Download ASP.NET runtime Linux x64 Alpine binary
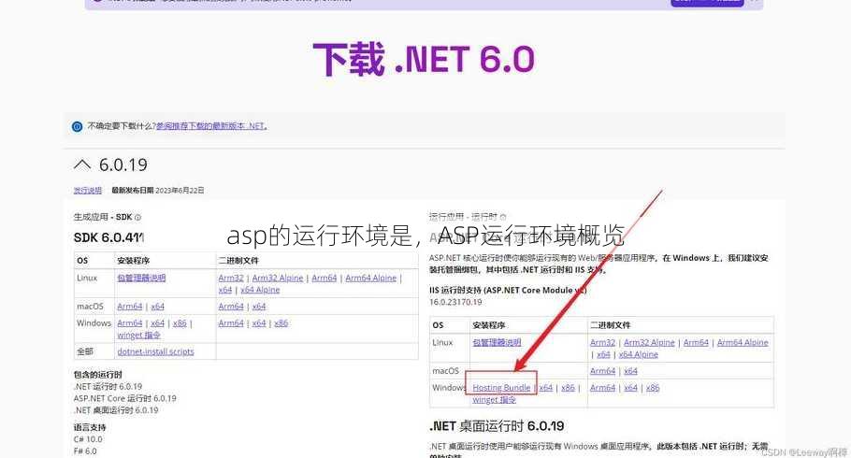This screenshot has width=851, height=458. click(638, 354)
